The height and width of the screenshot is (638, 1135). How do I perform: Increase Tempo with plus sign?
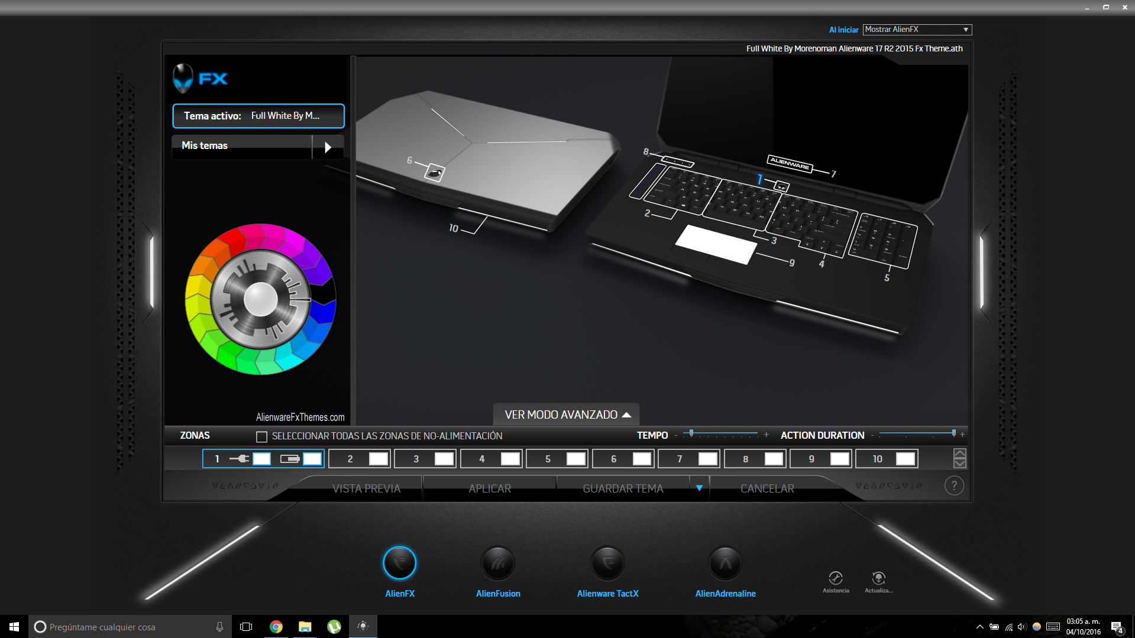click(x=767, y=435)
